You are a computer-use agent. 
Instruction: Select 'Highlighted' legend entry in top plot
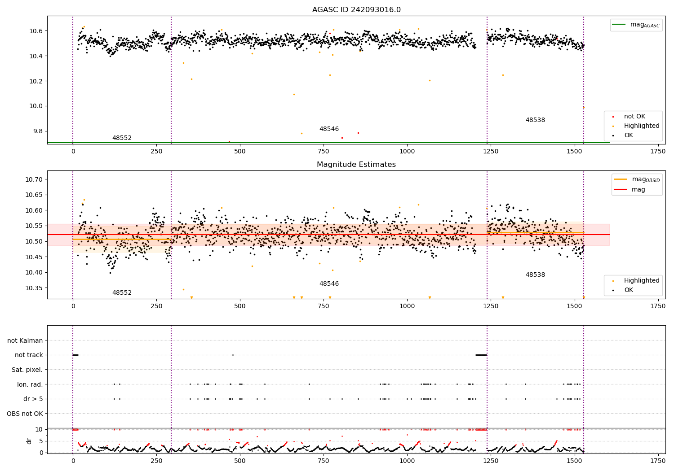tap(642, 126)
